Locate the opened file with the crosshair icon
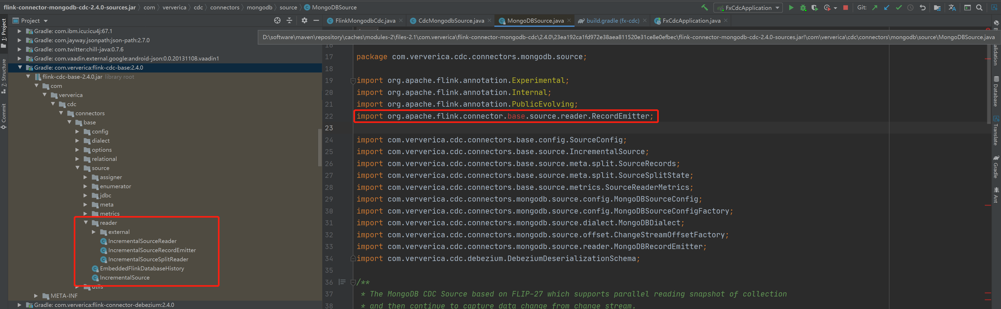Screen dimensions: 1001x309 [x=277, y=21]
